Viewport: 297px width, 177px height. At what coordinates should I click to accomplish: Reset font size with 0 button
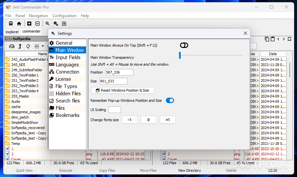[148, 120]
